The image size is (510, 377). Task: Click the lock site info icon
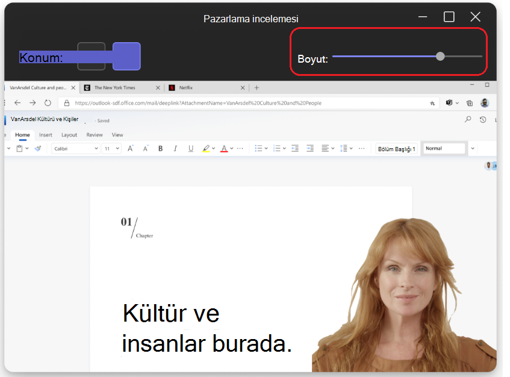click(x=67, y=103)
